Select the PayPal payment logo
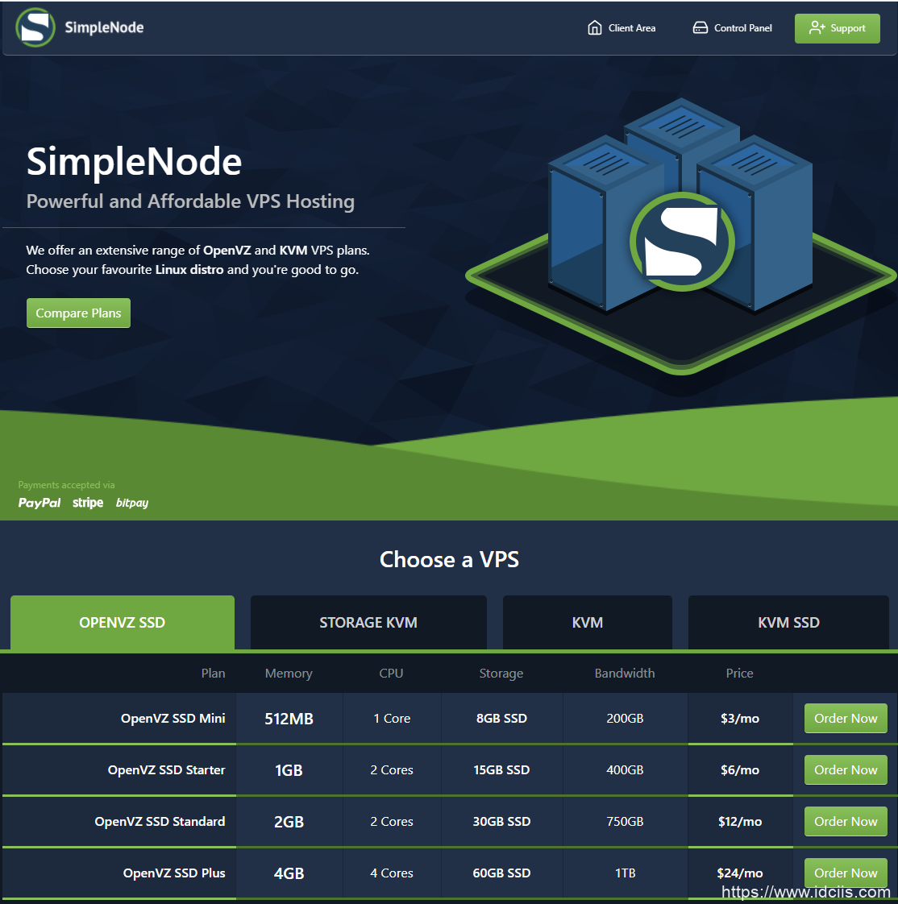This screenshot has width=898, height=904. (39, 502)
